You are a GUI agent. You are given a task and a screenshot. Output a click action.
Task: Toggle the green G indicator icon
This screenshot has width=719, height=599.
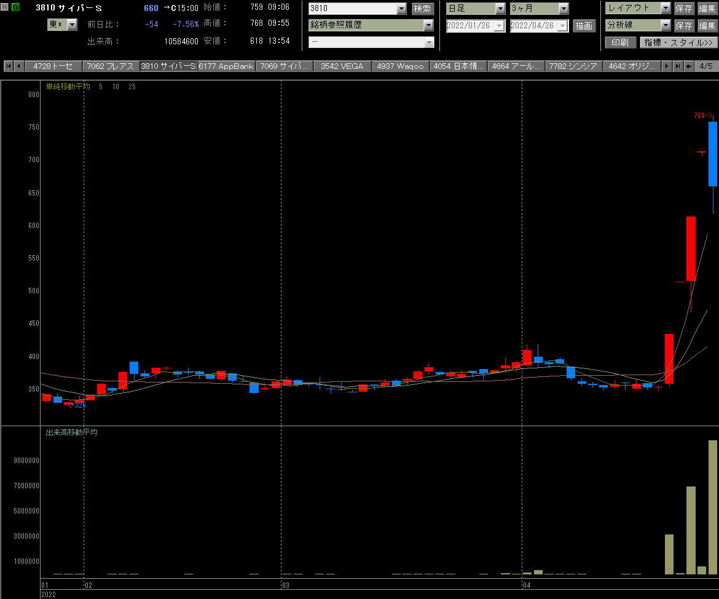pyautogui.click(x=15, y=7)
